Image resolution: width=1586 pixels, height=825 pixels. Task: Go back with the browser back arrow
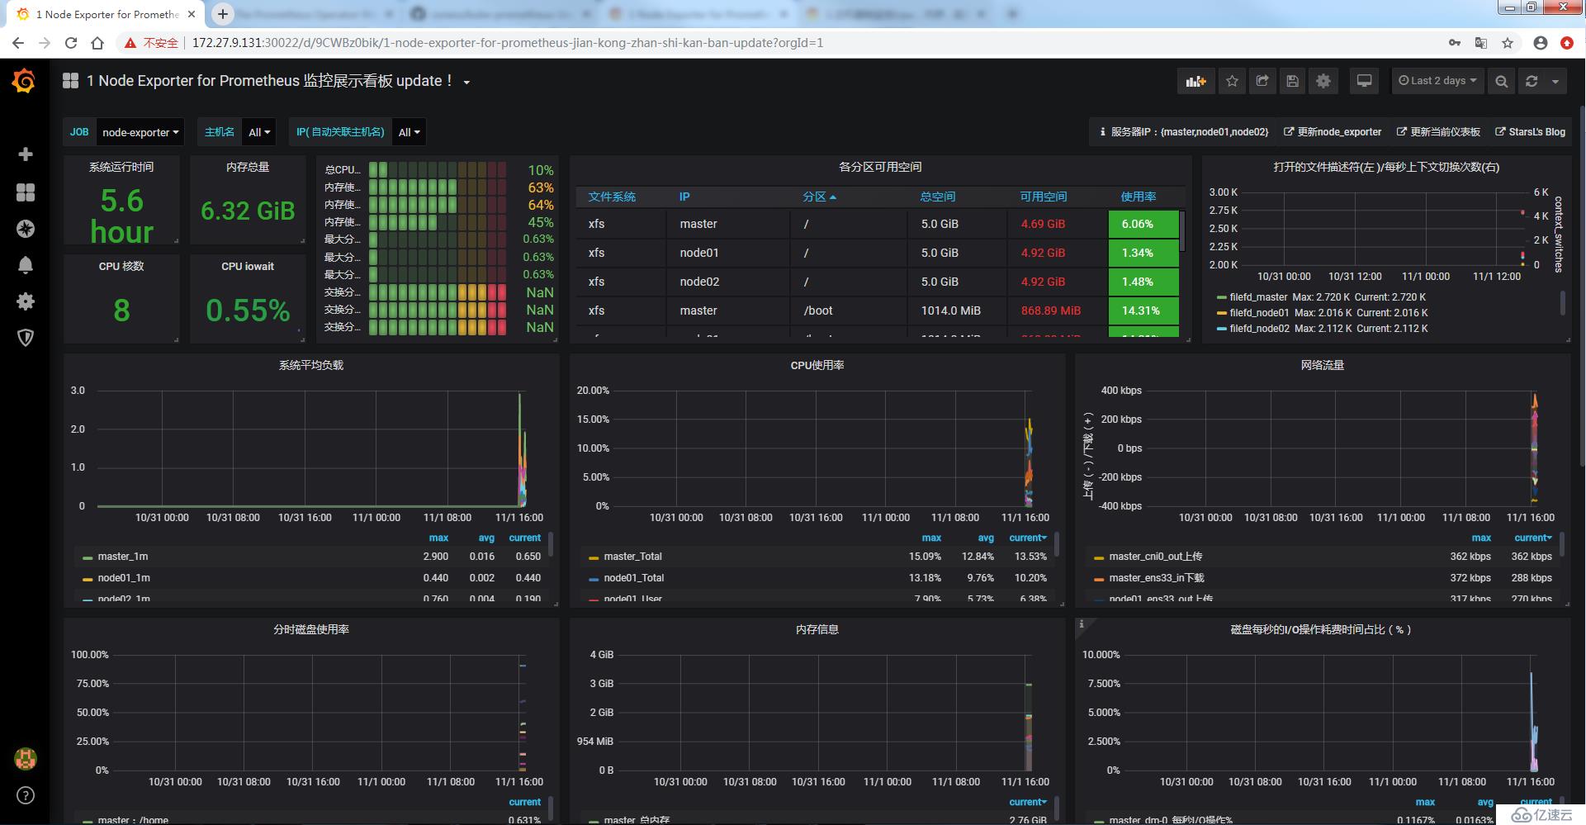18,43
